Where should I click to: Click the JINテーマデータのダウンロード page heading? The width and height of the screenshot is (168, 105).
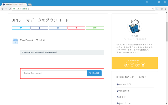tap(40, 20)
